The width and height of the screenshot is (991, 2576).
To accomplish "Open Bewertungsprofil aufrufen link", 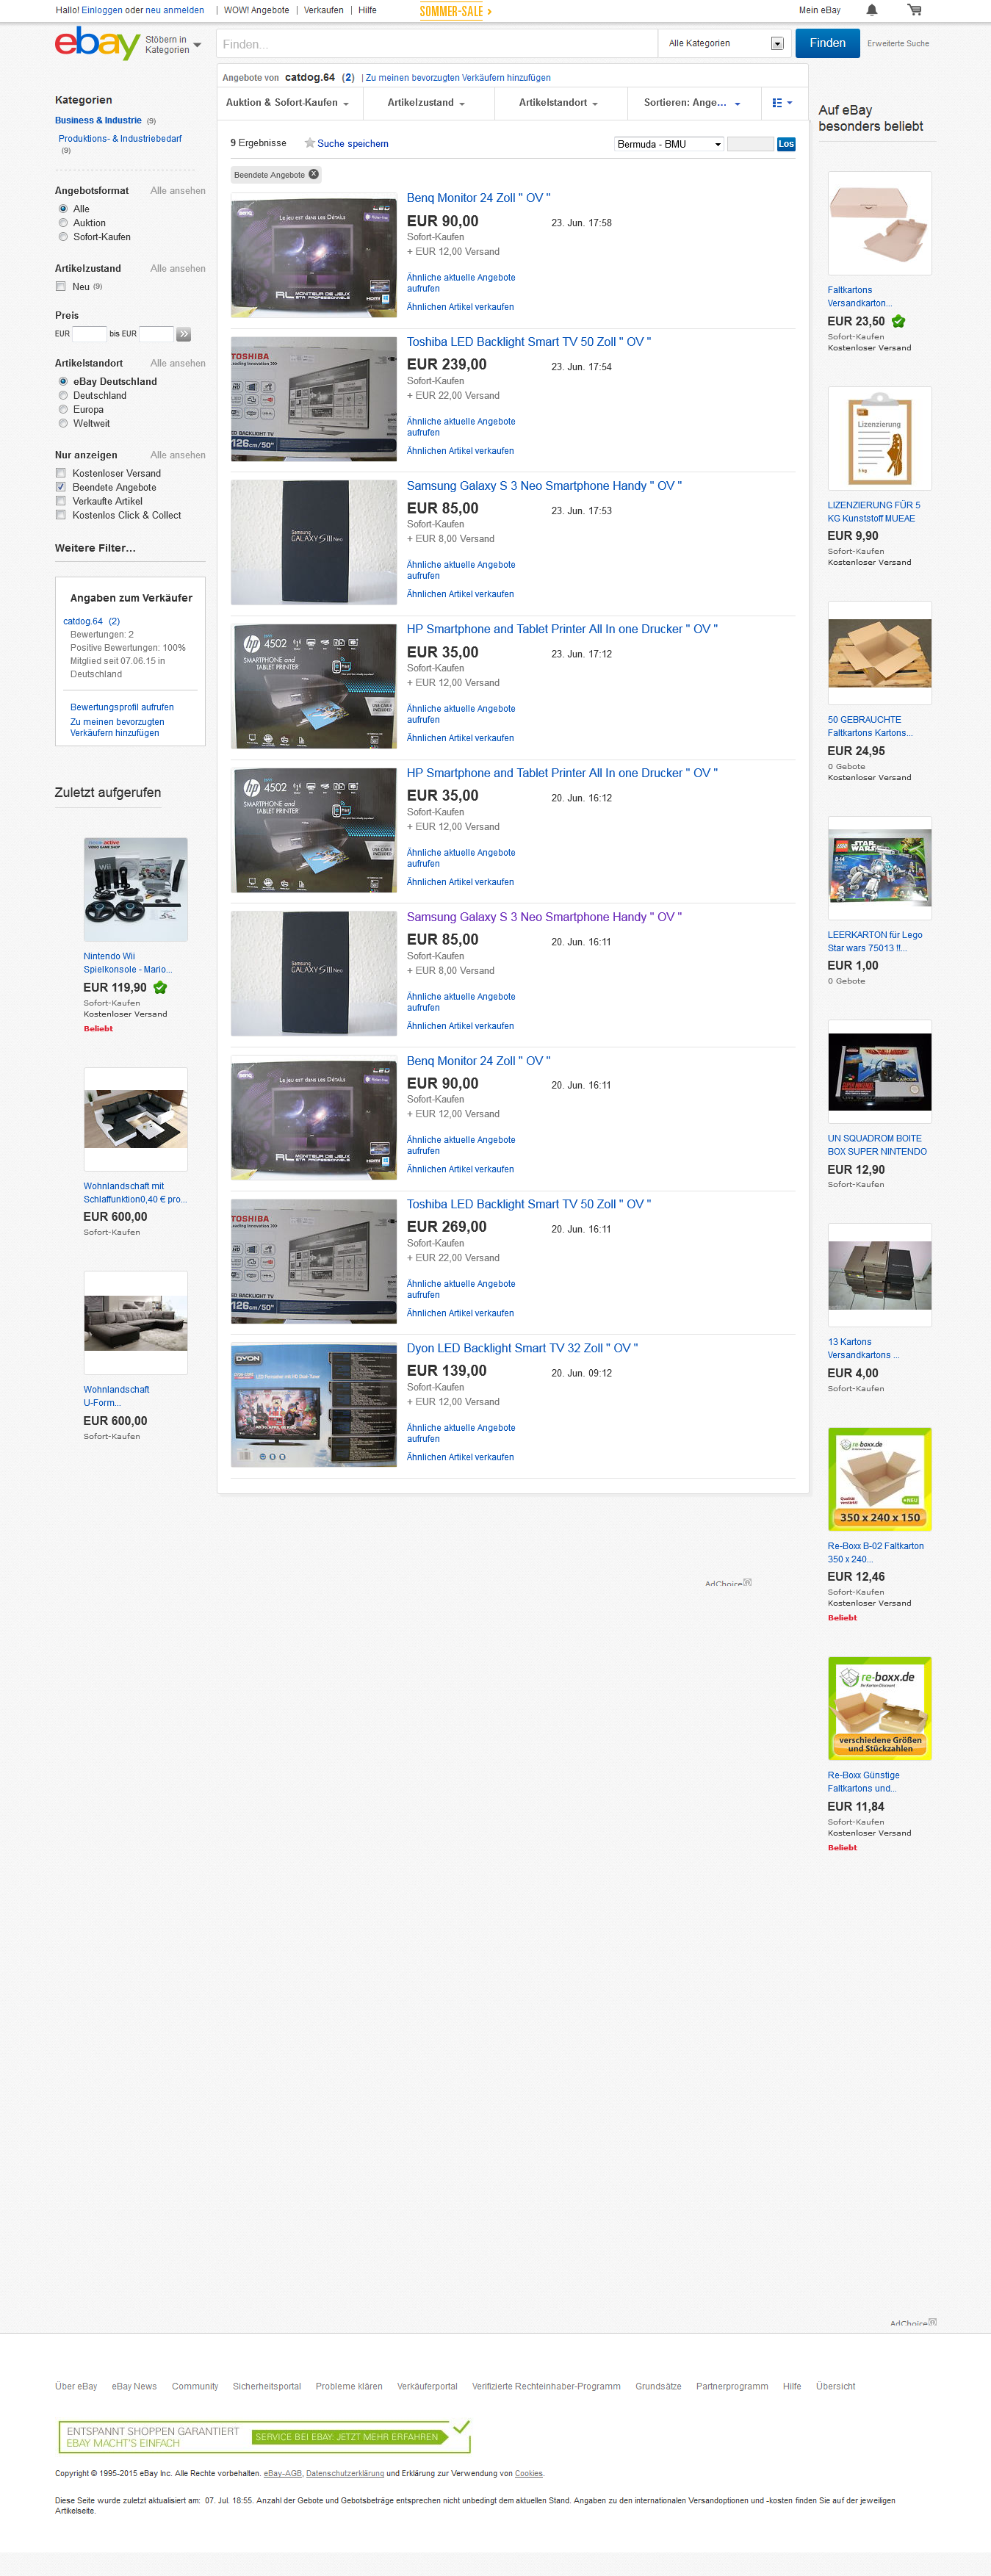I will click(x=122, y=707).
